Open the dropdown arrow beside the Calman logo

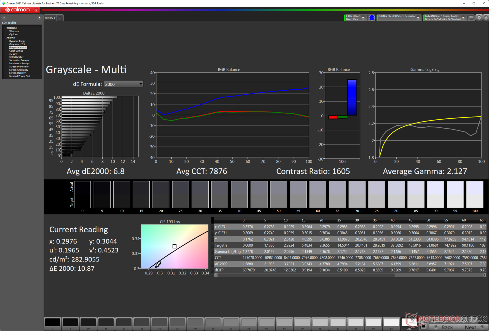[36, 10]
